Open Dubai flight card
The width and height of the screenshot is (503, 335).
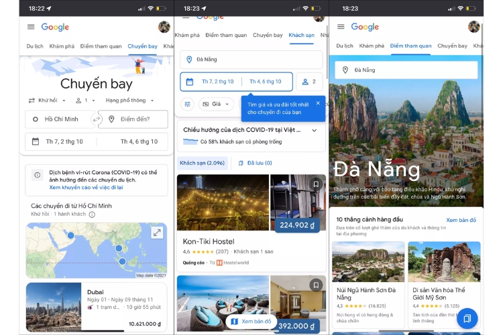tap(96, 307)
